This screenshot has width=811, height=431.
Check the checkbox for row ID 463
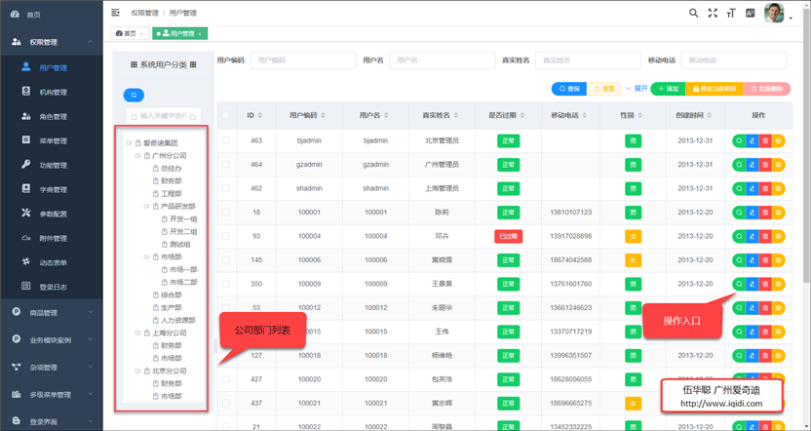click(226, 140)
